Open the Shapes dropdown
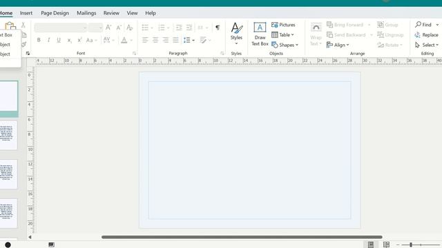Viewport: 442px width, 248px height. tap(285, 45)
